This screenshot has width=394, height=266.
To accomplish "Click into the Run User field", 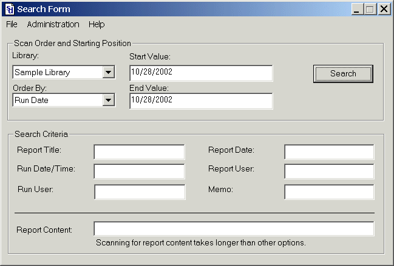I will 139,191.
